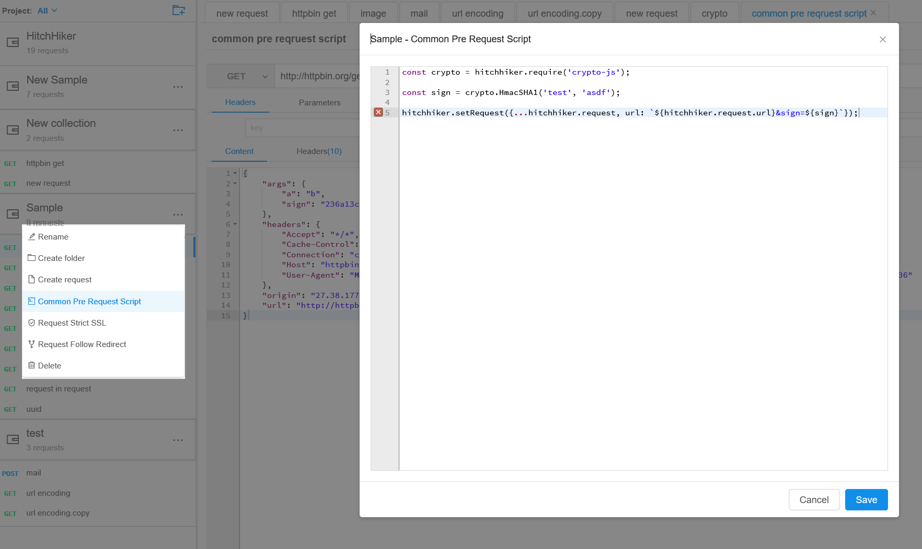Viewport: 922px width, 549px height.
Task: Click the Sample collection icon
Action: 13,214
